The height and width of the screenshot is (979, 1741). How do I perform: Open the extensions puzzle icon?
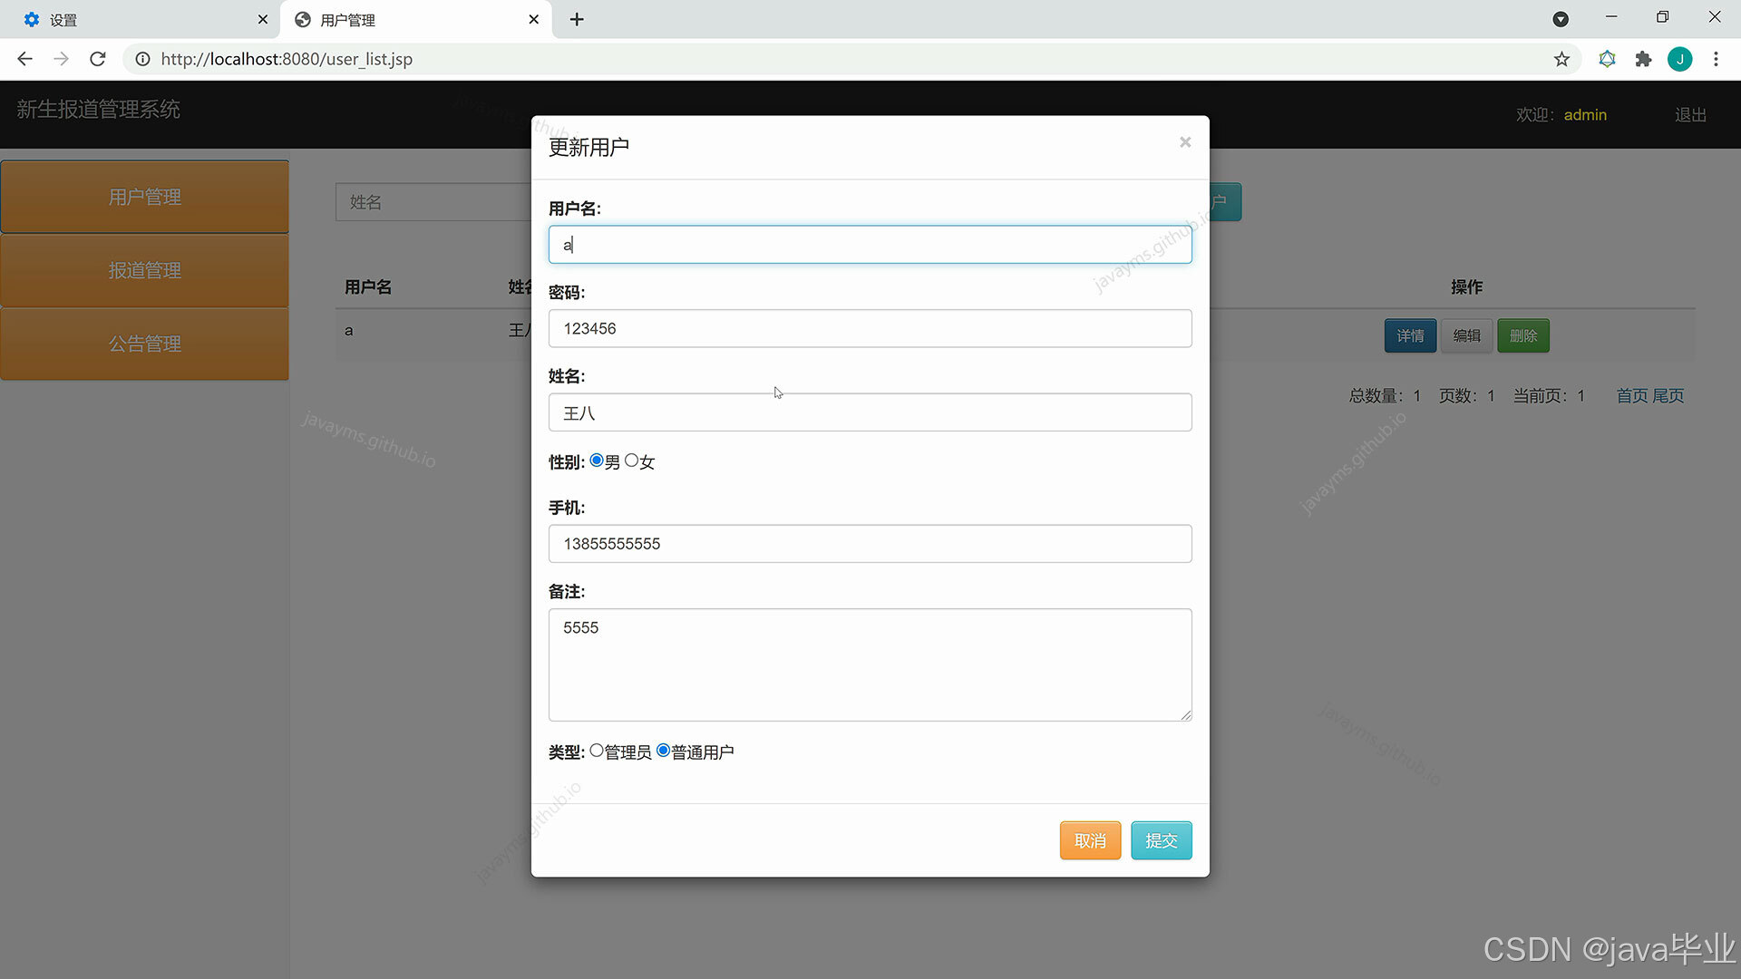tap(1643, 59)
